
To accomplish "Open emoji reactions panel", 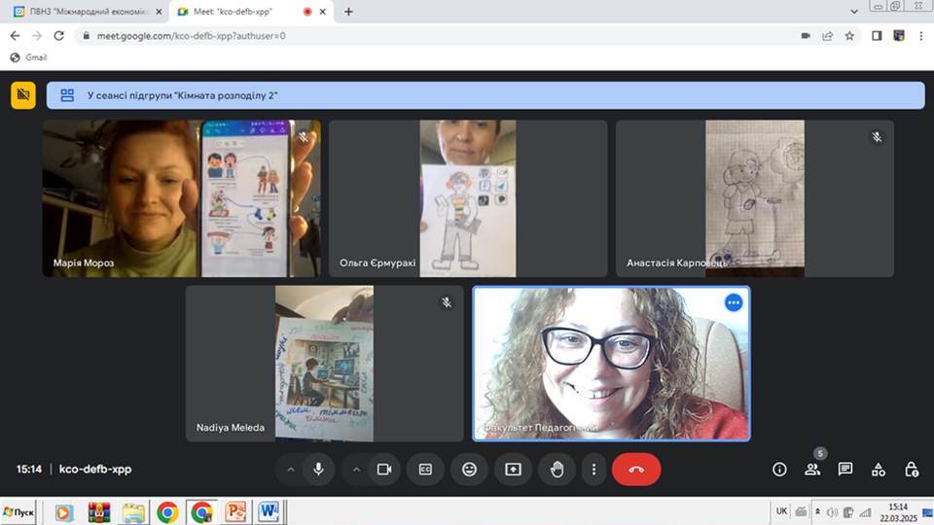I will tap(469, 469).
